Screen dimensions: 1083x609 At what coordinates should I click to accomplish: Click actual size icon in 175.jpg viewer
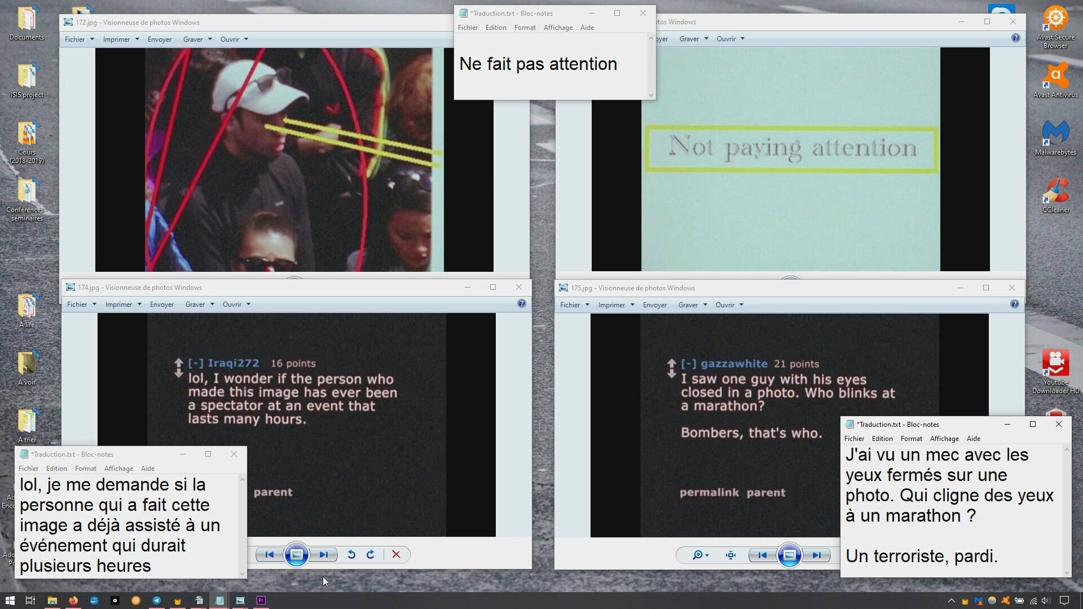[730, 555]
